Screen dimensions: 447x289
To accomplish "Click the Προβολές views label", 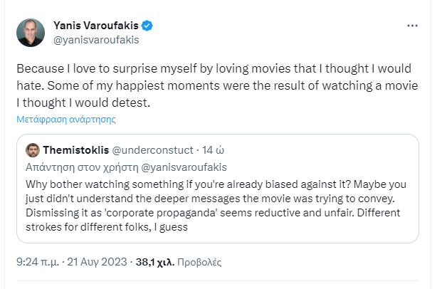I will click(200, 263).
